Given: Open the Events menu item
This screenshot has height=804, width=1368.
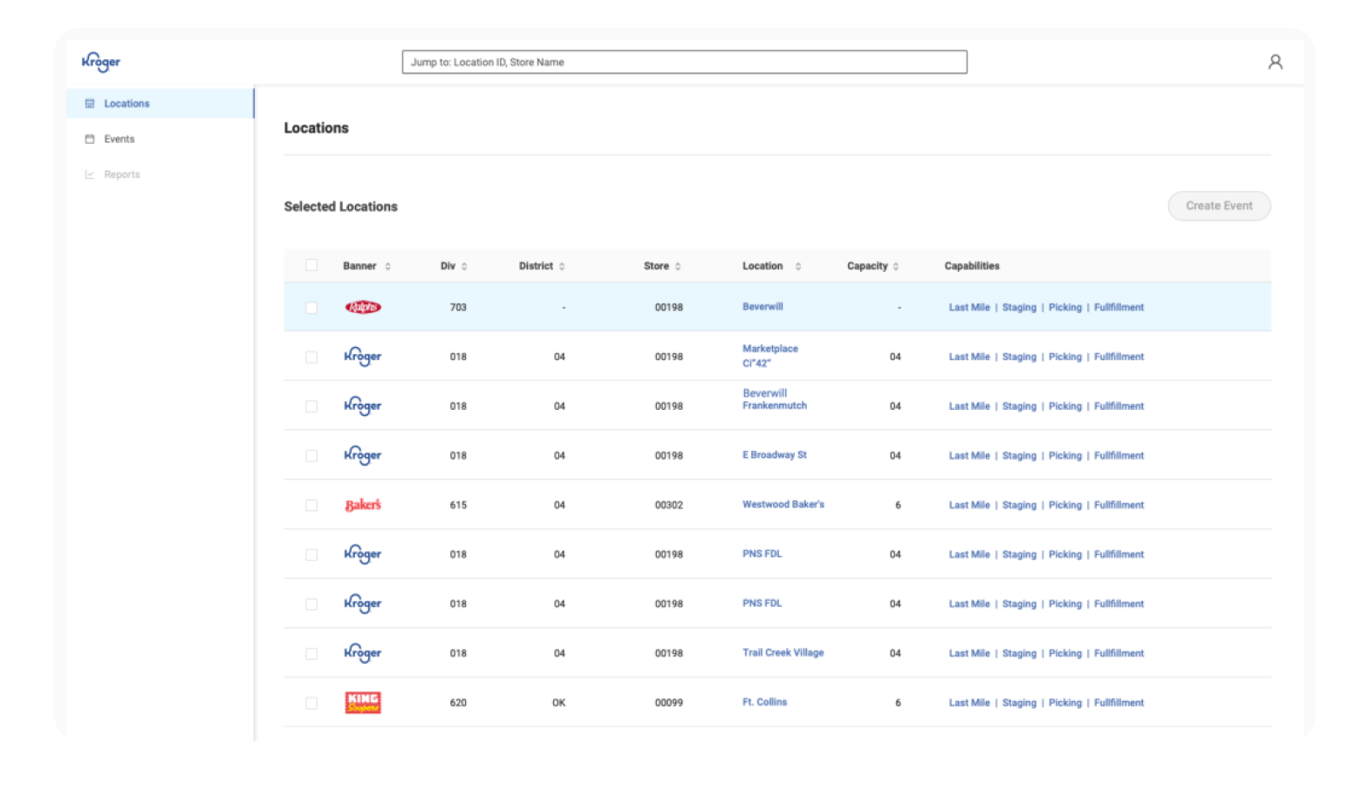Looking at the screenshot, I should coord(120,140).
